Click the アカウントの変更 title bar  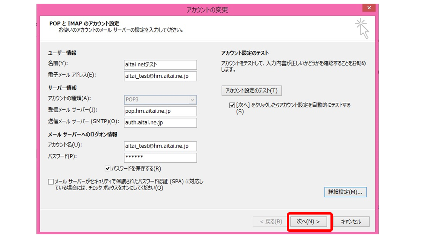point(207,10)
